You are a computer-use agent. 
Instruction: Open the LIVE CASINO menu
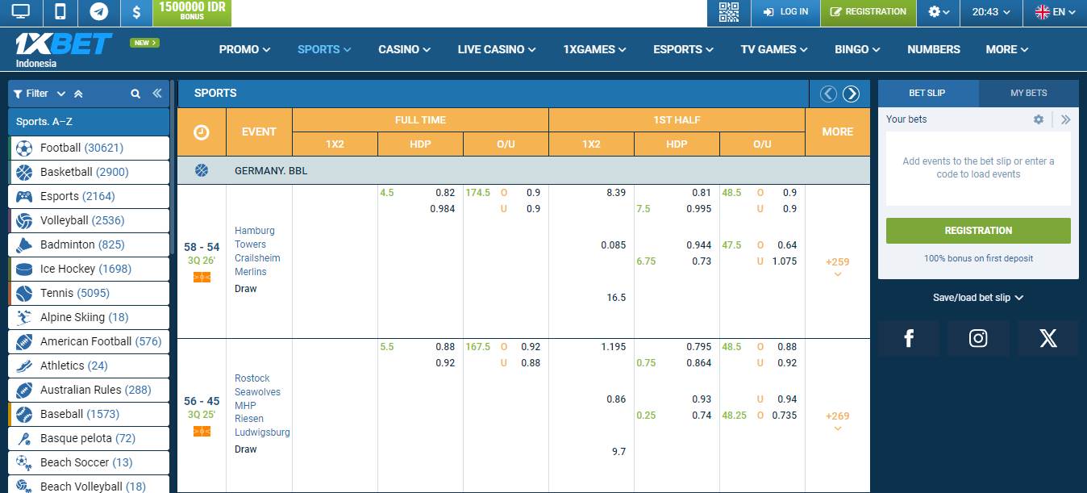pyautogui.click(x=497, y=49)
